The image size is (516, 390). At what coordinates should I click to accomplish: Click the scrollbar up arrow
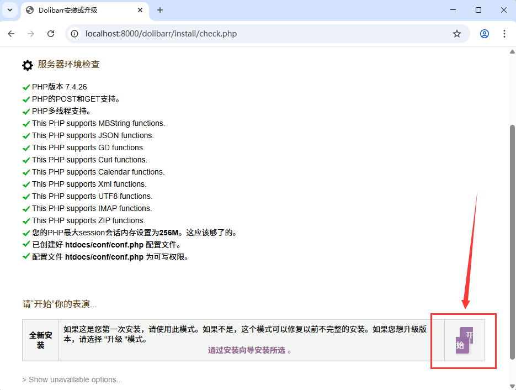(x=512, y=52)
